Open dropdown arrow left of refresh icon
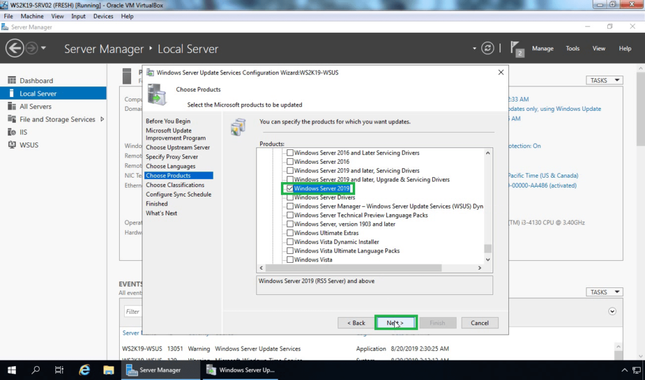 tap(474, 49)
